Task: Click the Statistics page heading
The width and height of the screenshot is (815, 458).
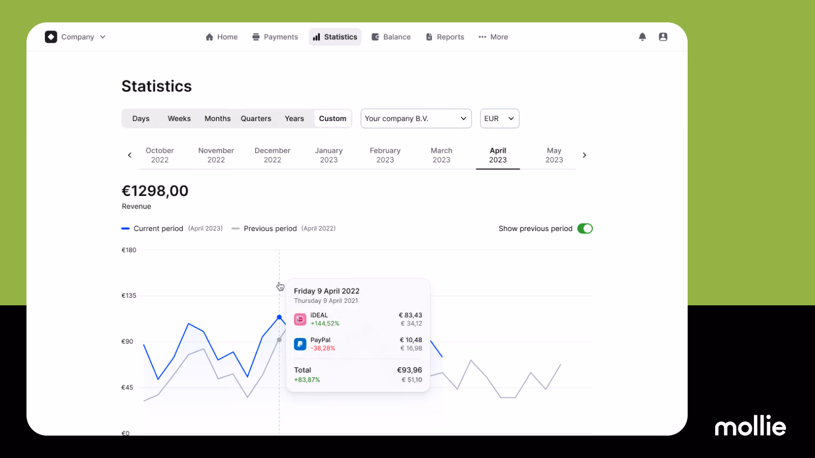Action: (x=156, y=86)
